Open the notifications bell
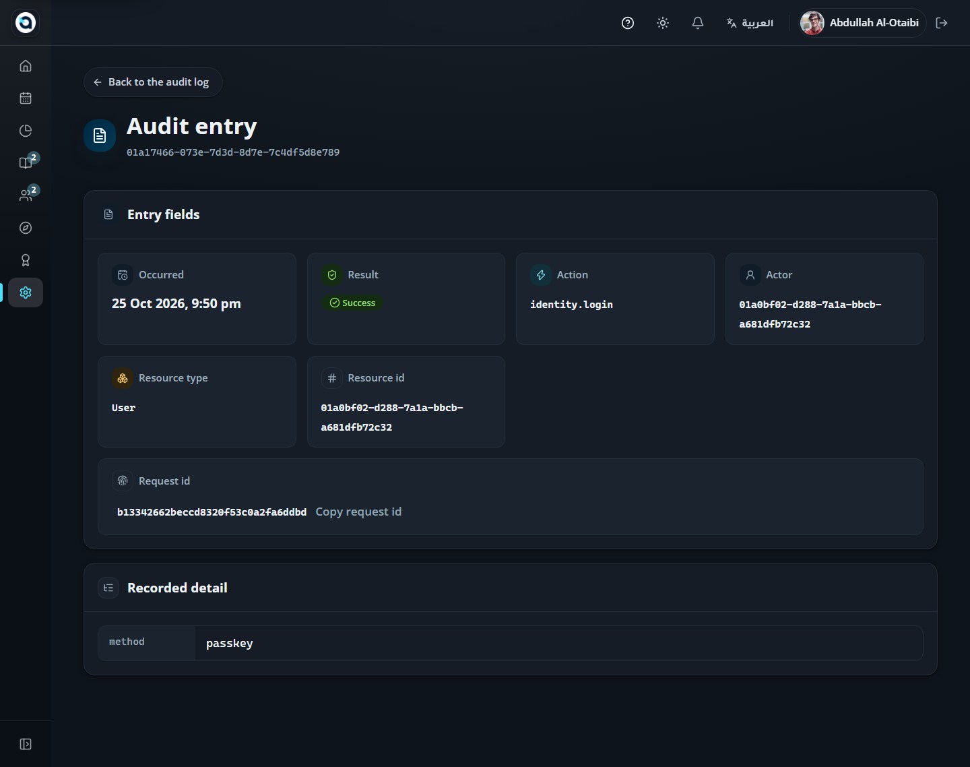Viewport: 970px width, 767px height. [x=698, y=23]
